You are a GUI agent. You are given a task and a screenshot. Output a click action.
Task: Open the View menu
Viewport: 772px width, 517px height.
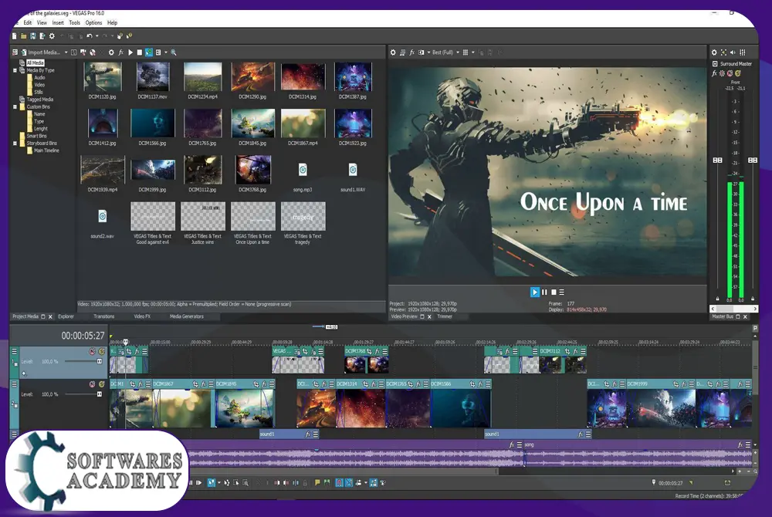[42, 22]
